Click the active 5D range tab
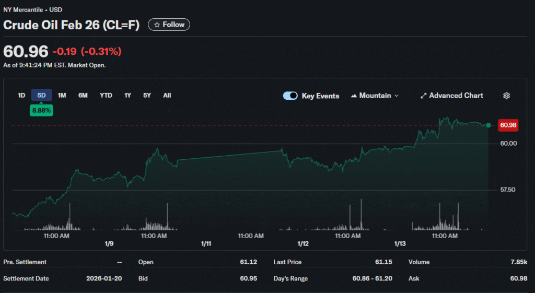 (41, 96)
